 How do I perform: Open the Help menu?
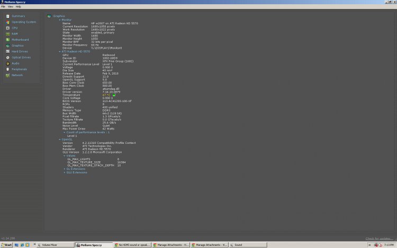point(18,7)
